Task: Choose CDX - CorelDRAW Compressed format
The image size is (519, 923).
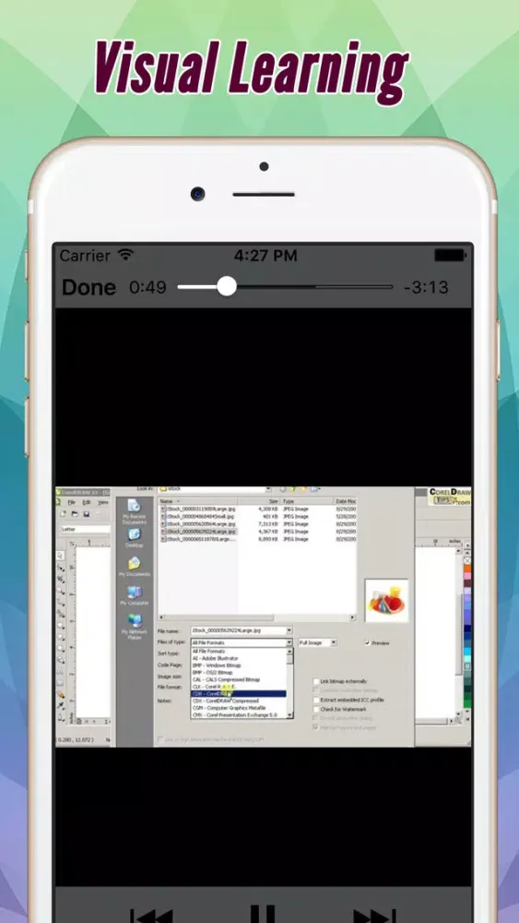Action: [239, 701]
